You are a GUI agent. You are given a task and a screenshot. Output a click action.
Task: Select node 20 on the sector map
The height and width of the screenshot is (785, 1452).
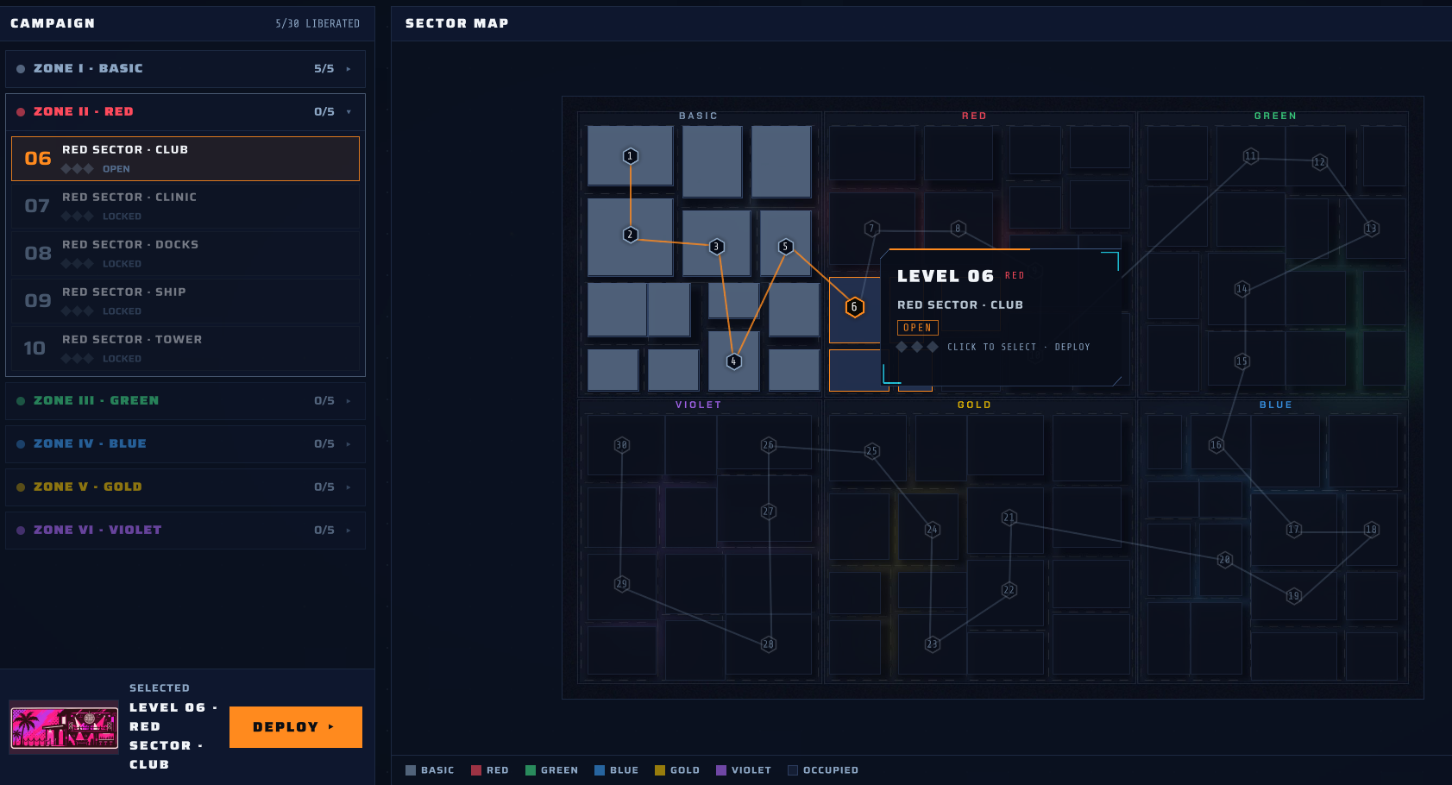click(x=1225, y=560)
